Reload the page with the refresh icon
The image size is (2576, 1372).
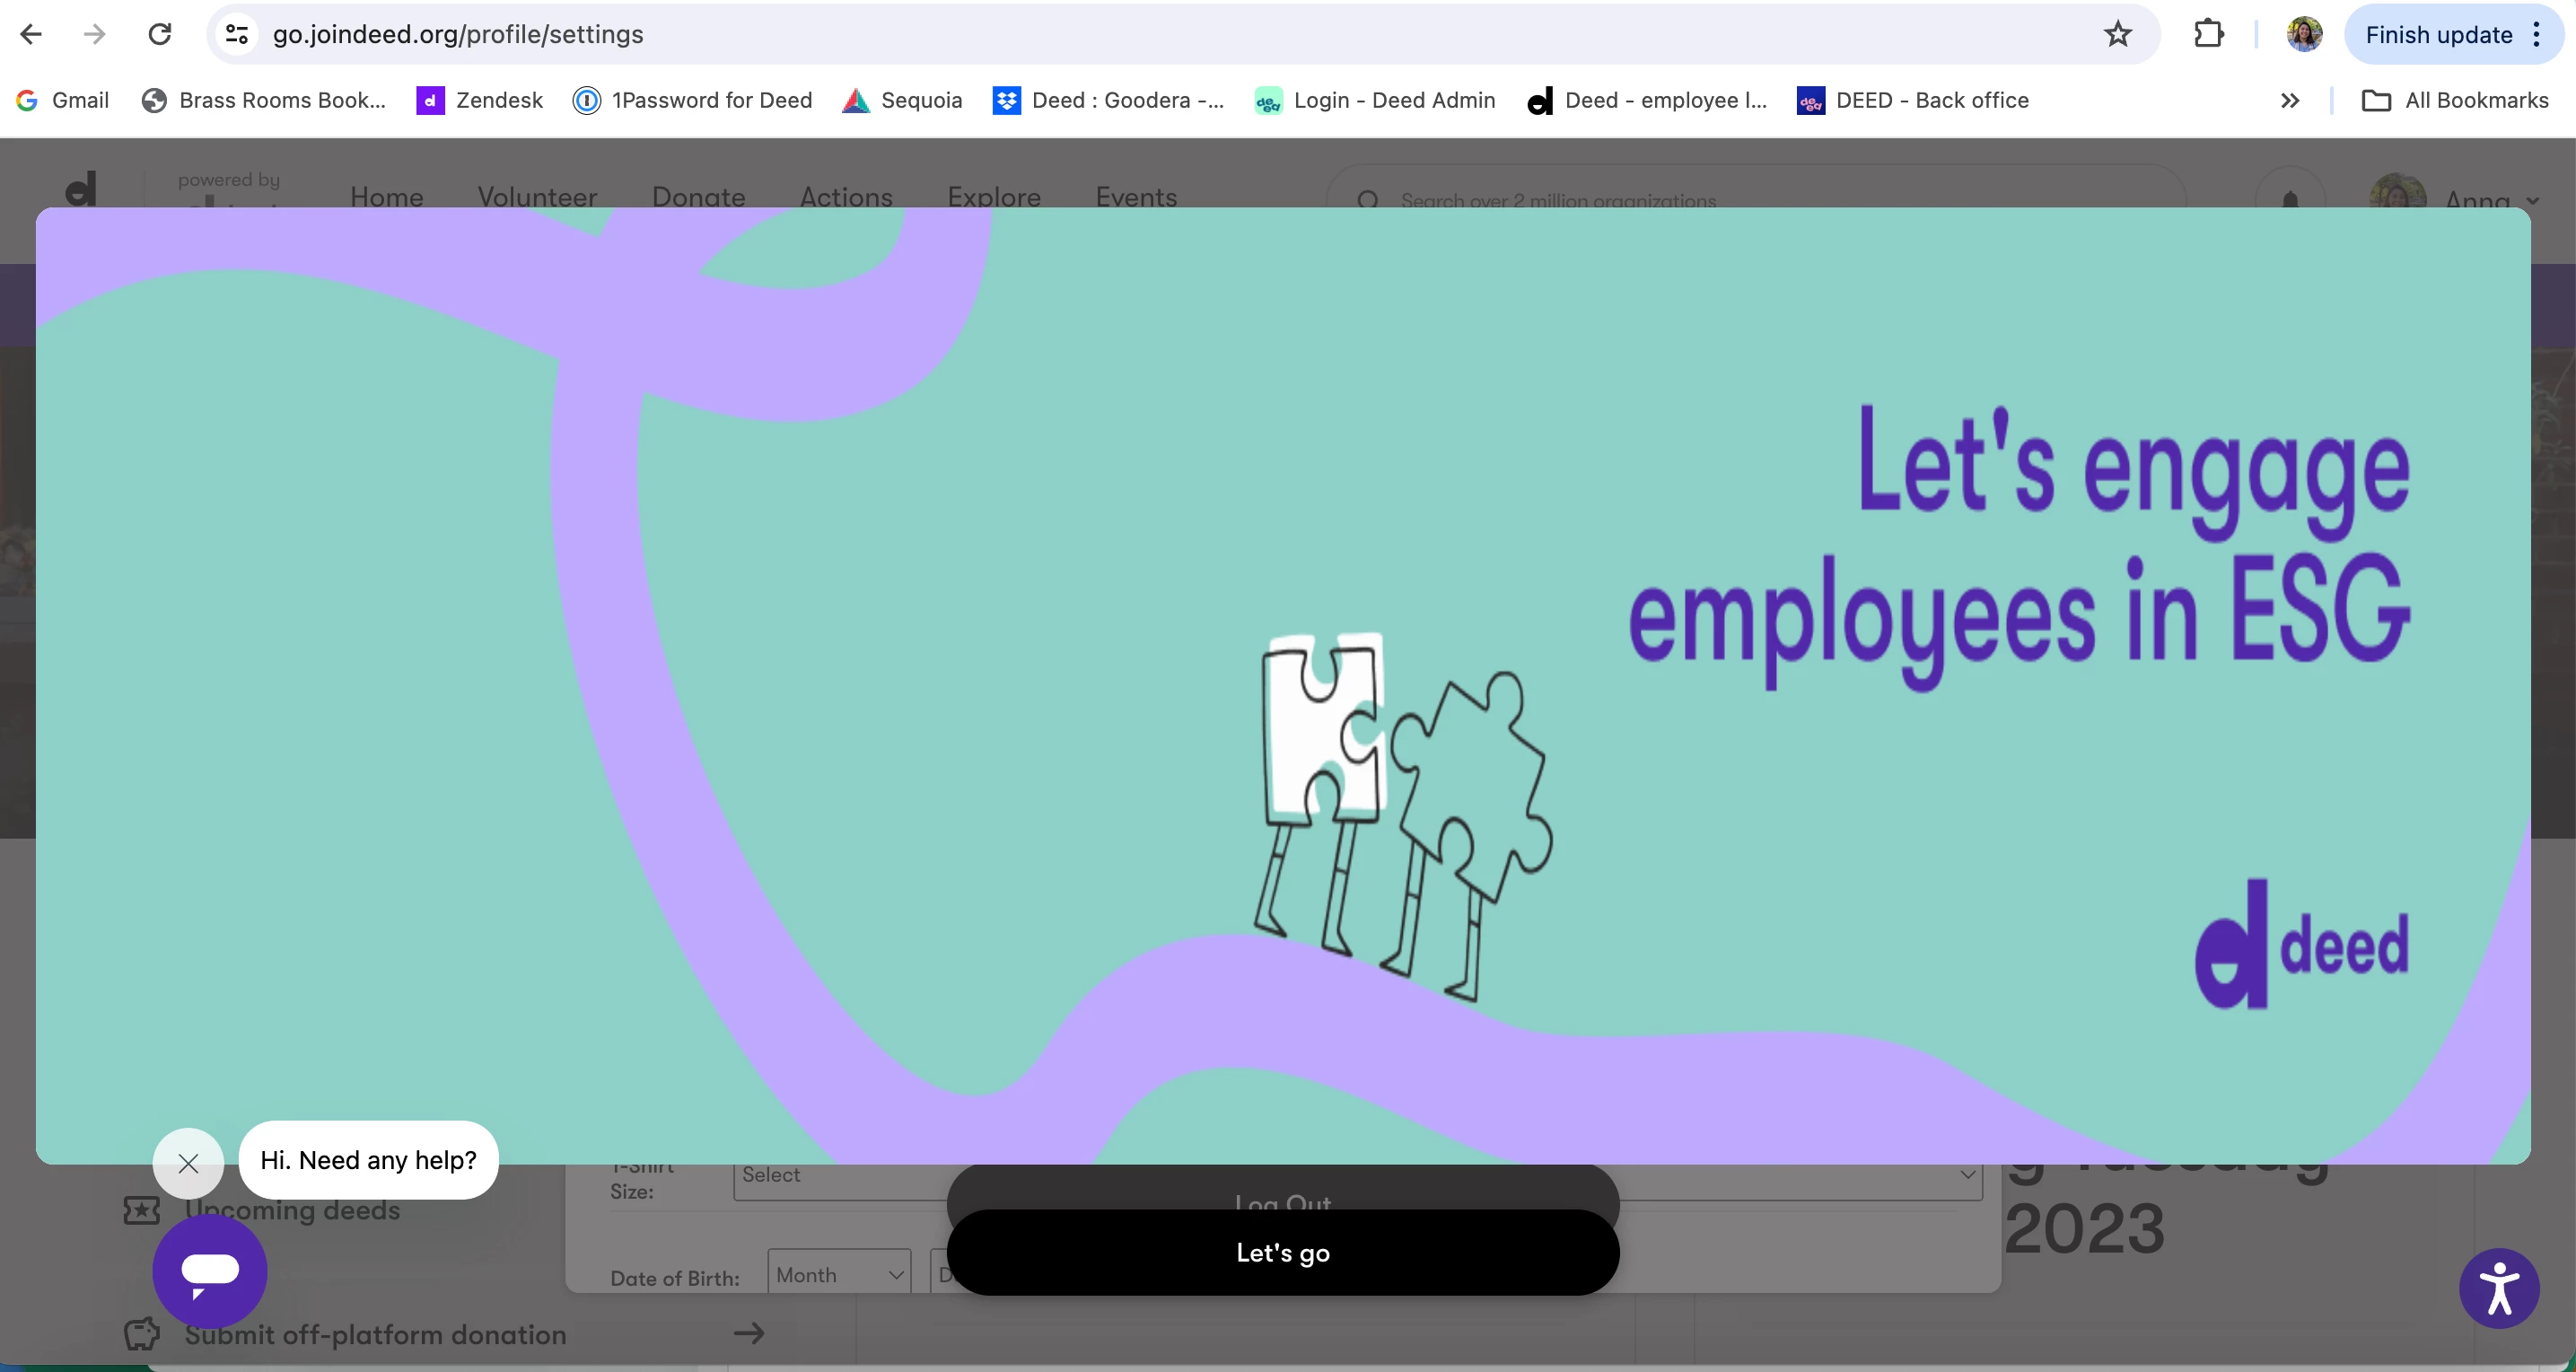[x=160, y=34]
